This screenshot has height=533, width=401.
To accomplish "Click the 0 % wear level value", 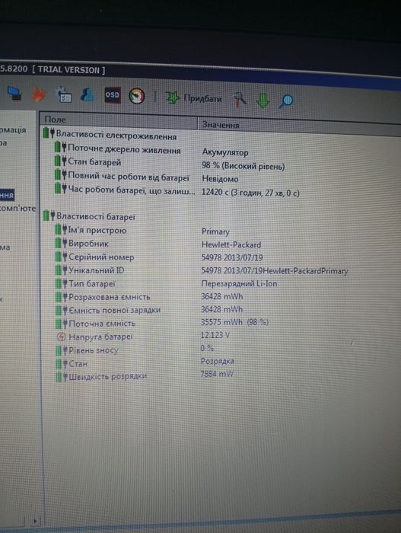I will coord(207,348).
